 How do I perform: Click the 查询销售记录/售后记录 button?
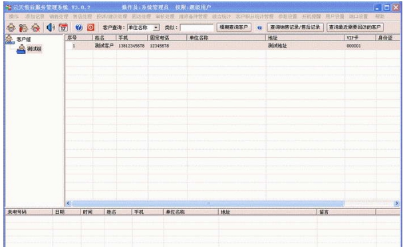pos(295,27)
